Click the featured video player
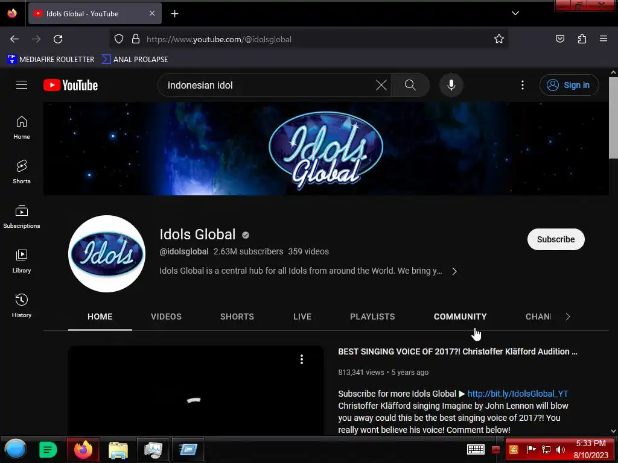This screenshot has width=618, height=463. click(x=196, y=391)
